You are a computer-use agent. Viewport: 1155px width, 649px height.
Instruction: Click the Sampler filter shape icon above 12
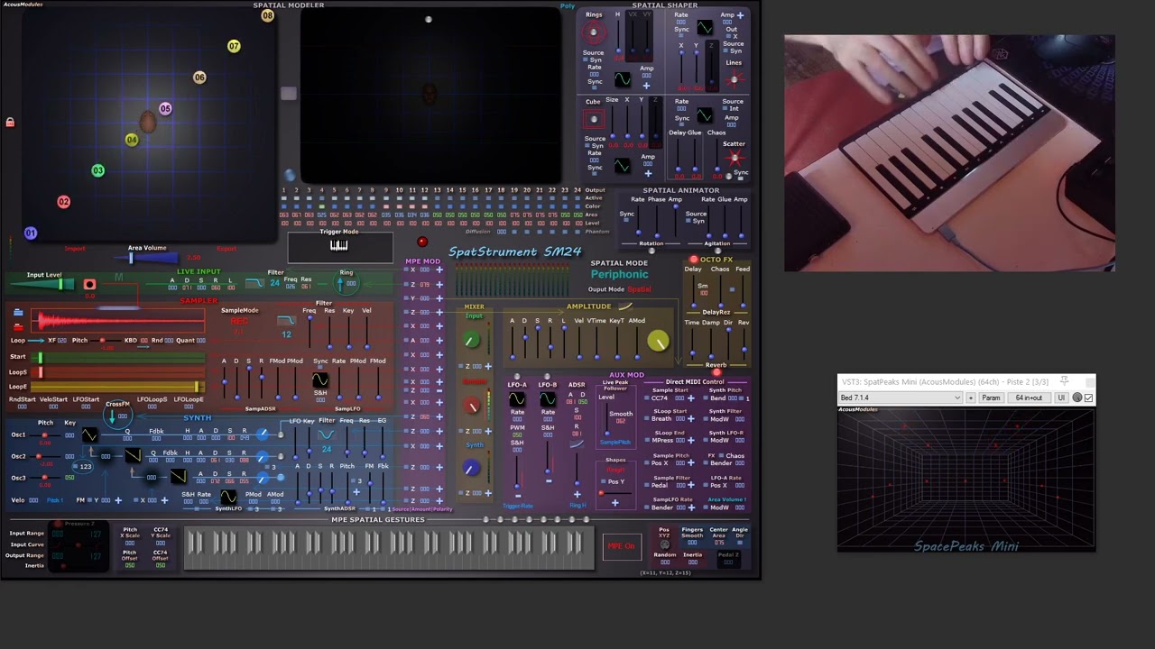point(286,321)
